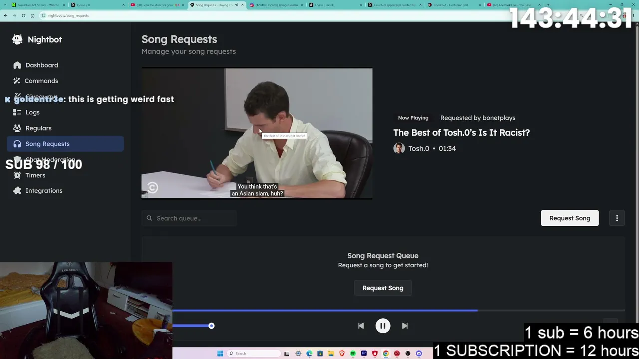Open the Regulars page
The height and width of the screenshot is (359, 639).
tap(38, 128)
